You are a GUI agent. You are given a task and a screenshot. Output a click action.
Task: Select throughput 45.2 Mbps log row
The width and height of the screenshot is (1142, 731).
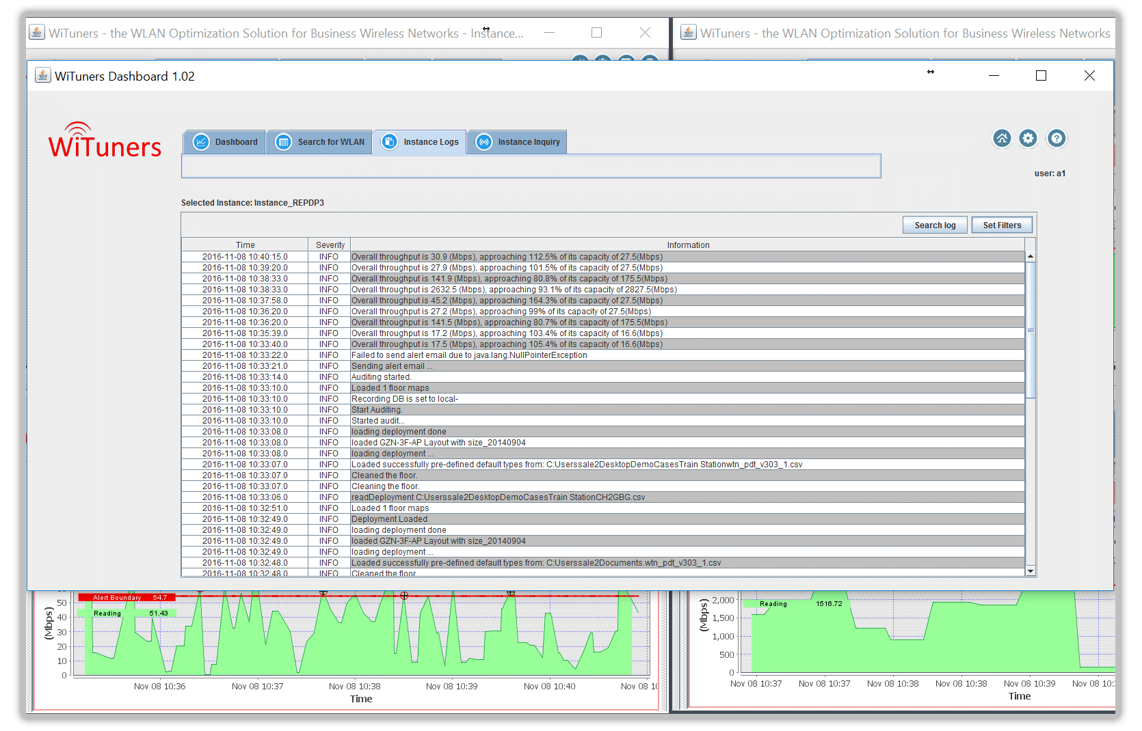click(x=603, y=301)
